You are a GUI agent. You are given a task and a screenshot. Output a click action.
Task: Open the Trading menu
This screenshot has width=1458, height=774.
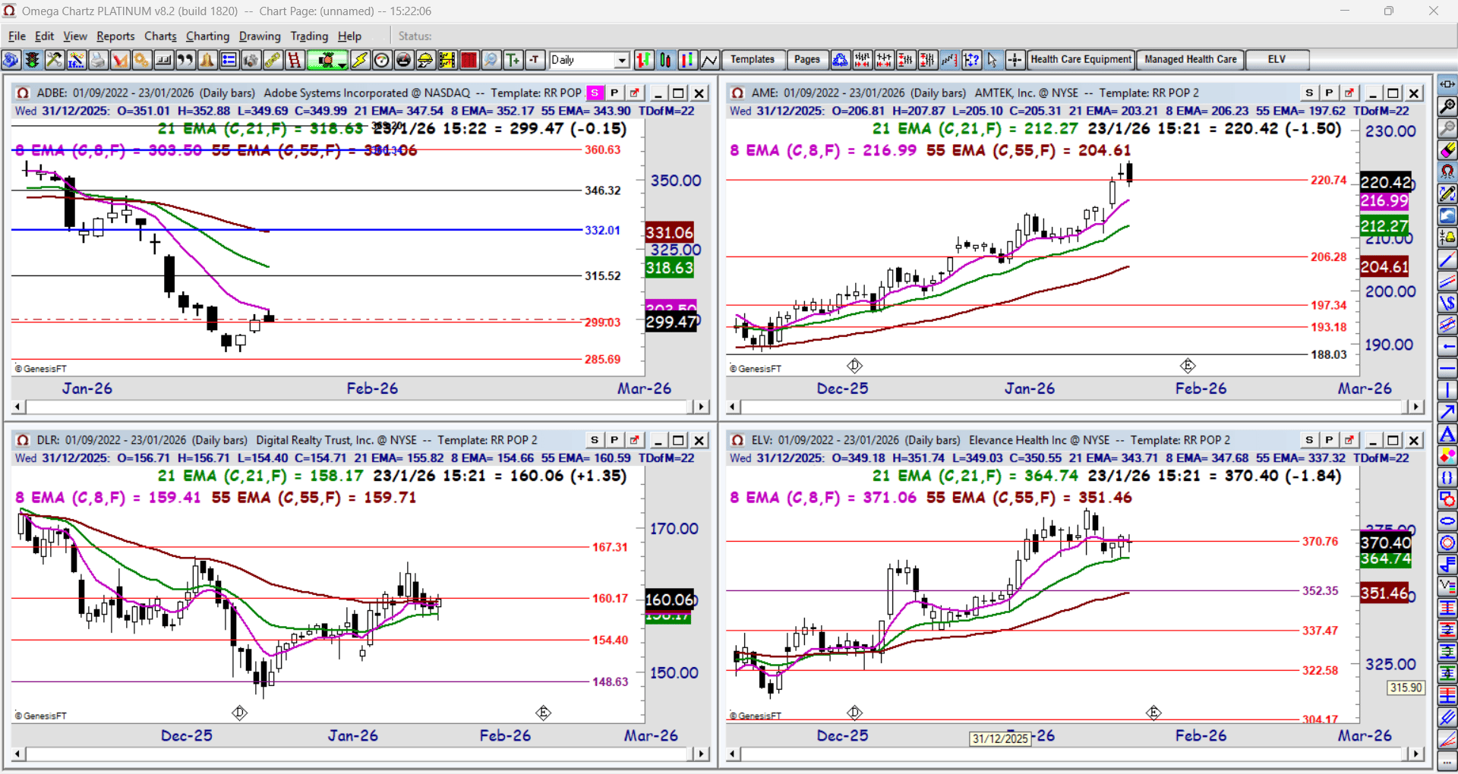click(309, 36)
